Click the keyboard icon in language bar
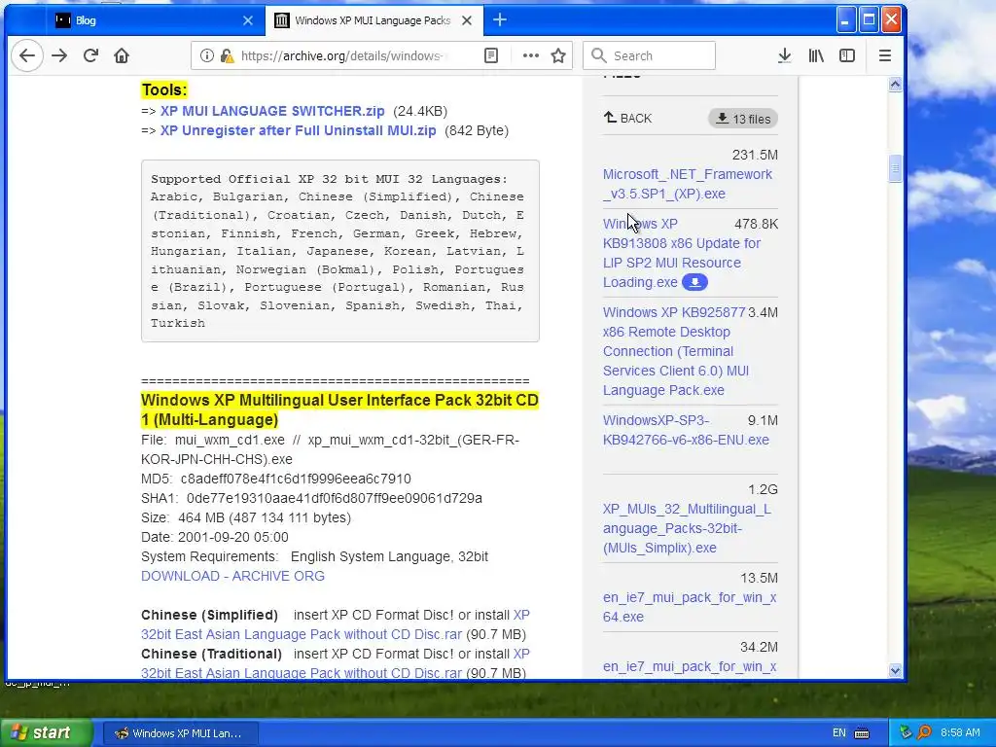The image size is (996, 747). [862, 733]
